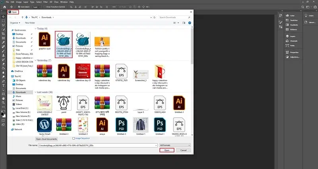
Task: Check the Image Sequence checkbox
Action: (x=74, y=138)
